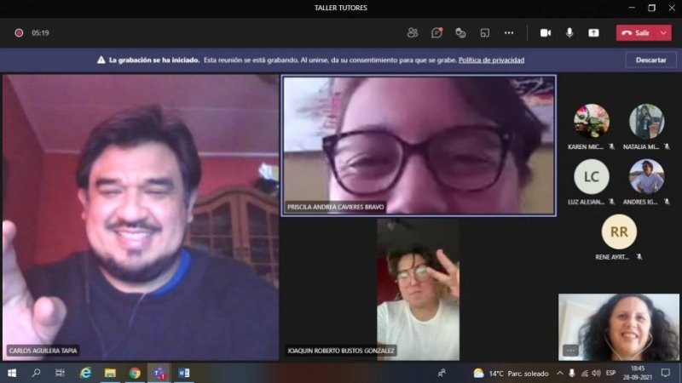Click the Salir leave button
682x383 pixels.
636,32
